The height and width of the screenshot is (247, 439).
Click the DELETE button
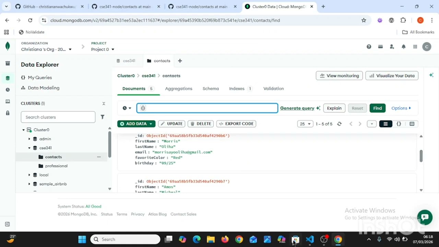(201, 124)
